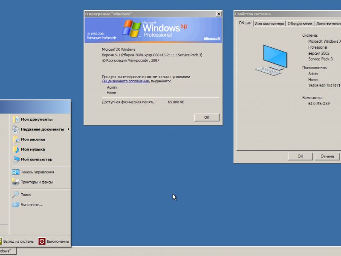Click 'Выход из системы' log off button

(x=17, y=241)
